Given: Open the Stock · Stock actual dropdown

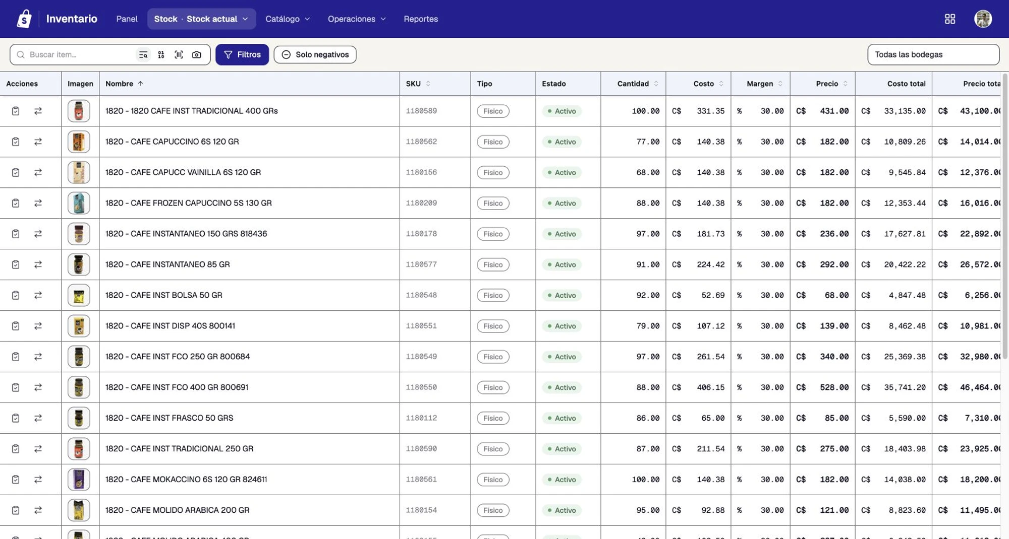Looking at the screenshot, I should point(201,19).
